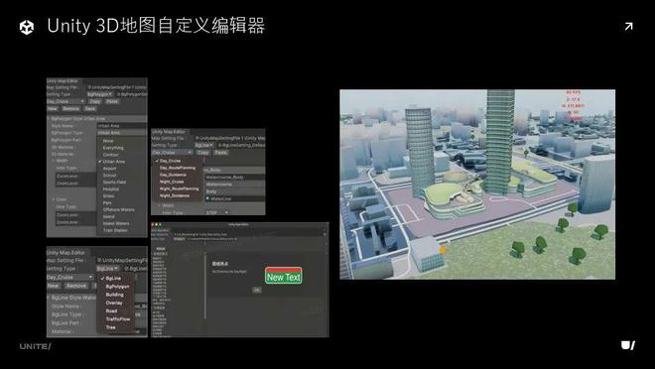Image resolution: width=655 pixels, height=369 pixels.
Task: Select Inland Waters in the polygon type list
Action: (x=116, y=224)
